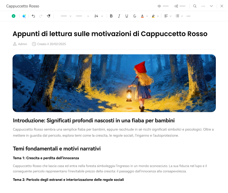Image resolution: width=228 pixels, height=193 pixels.
Task: Click the sharing icon in the title bar
Action: coord(177,6)
